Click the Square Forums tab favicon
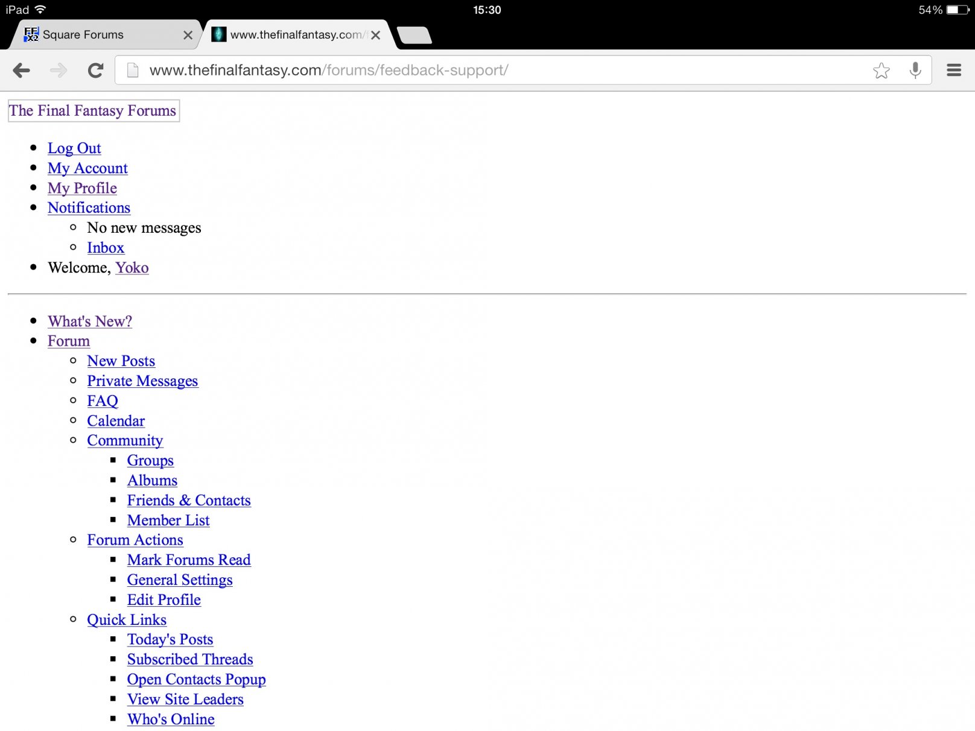 click(31, 34)
